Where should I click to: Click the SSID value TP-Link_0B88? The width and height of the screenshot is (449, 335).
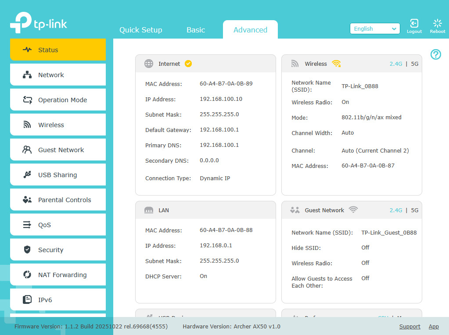point(359,86)
